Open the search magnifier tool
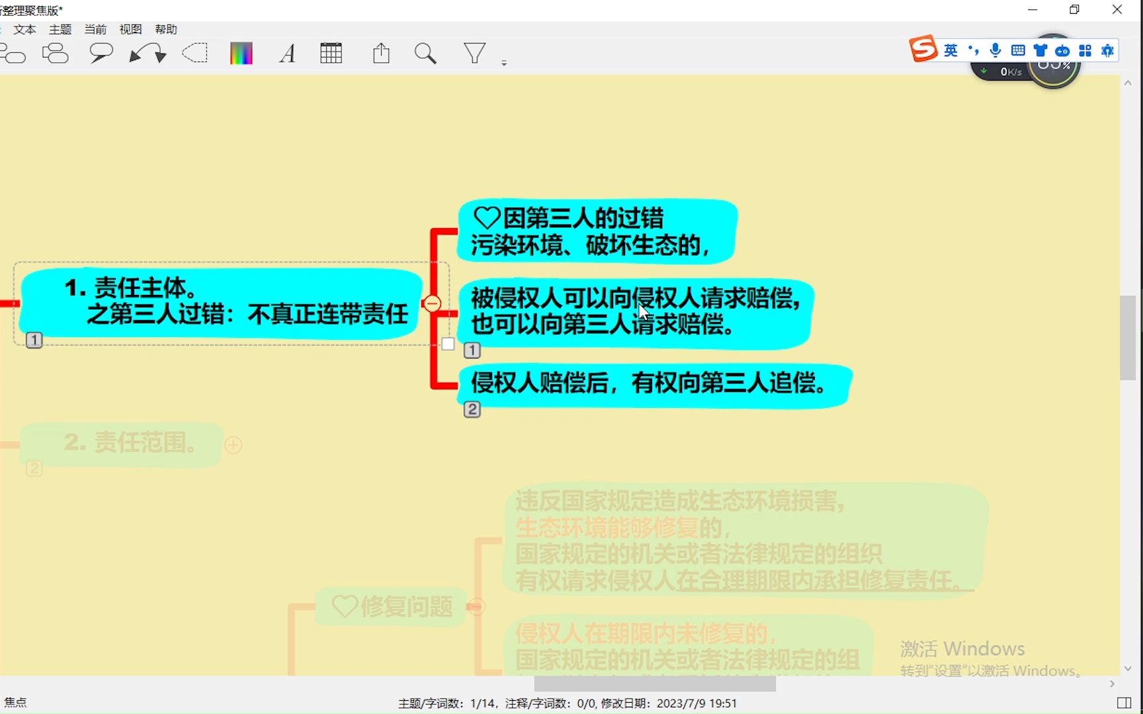 (x=425, y=54)
